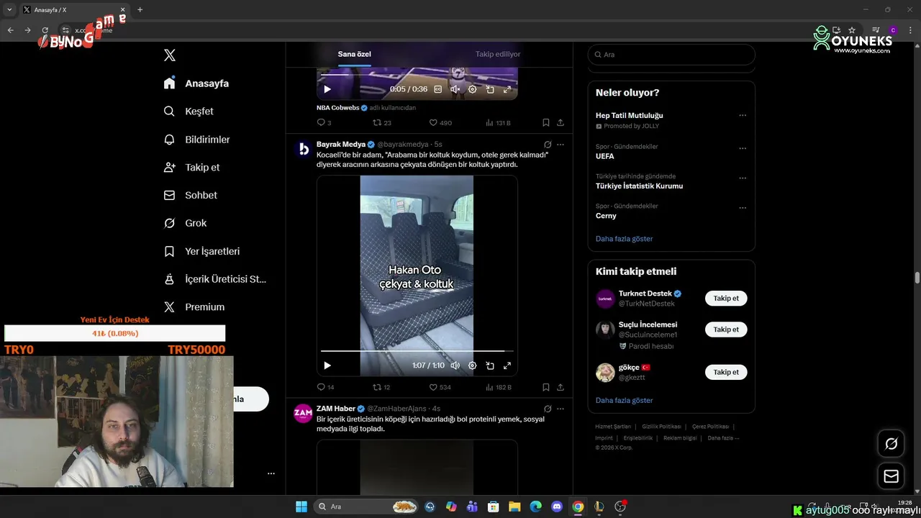The width and height of the screenshot is (921, 518).
Task: Share the NBA Cobwebs post
Action: tap(561, 123)
